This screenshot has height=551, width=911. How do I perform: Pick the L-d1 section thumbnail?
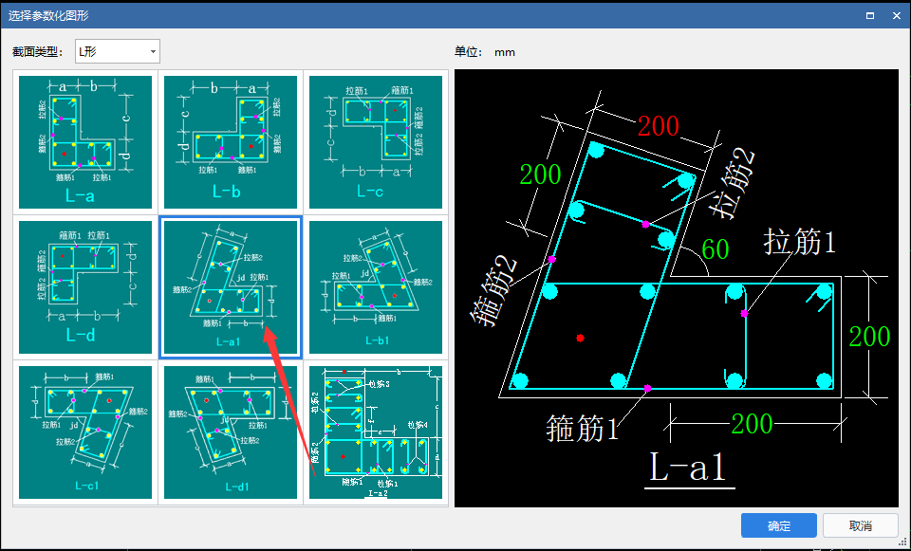[x=231, y=432]
